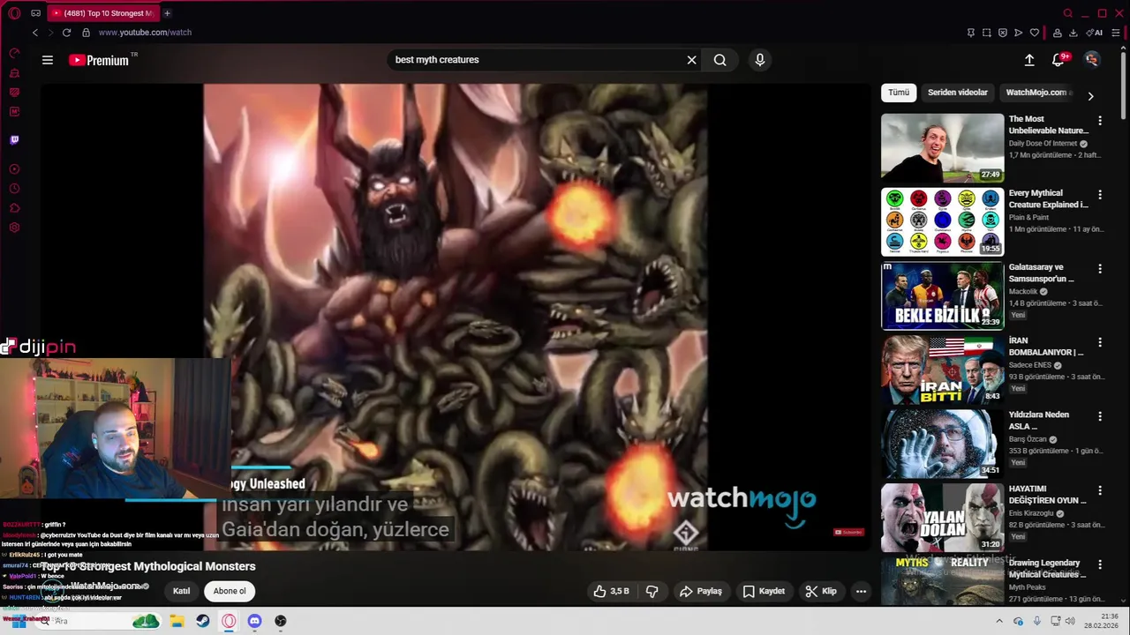Open the YouTube upload/create icon
Screen dimensions: 1130x635
pyautogui.click(x=1029, y=60)
